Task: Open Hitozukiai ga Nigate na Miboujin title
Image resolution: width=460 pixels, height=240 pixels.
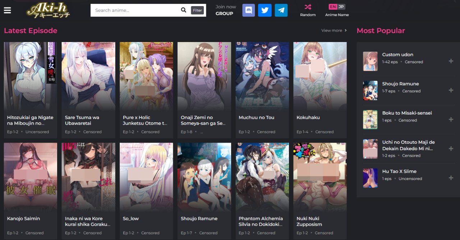Action: click(x=30, y=120)
